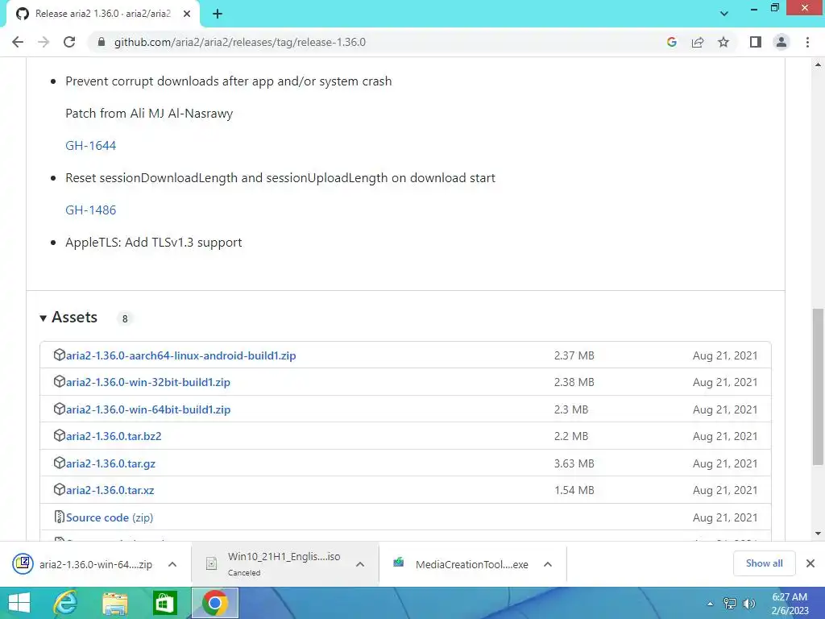Close the downloads bar
Image resolution: width=825 pixels, height=619 pixels.
coord(810,563)
